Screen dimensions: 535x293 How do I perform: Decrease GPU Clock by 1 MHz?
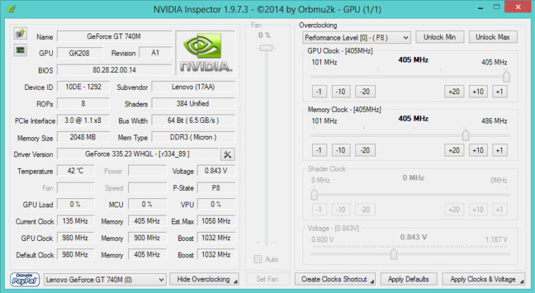(x=319, y=91)
